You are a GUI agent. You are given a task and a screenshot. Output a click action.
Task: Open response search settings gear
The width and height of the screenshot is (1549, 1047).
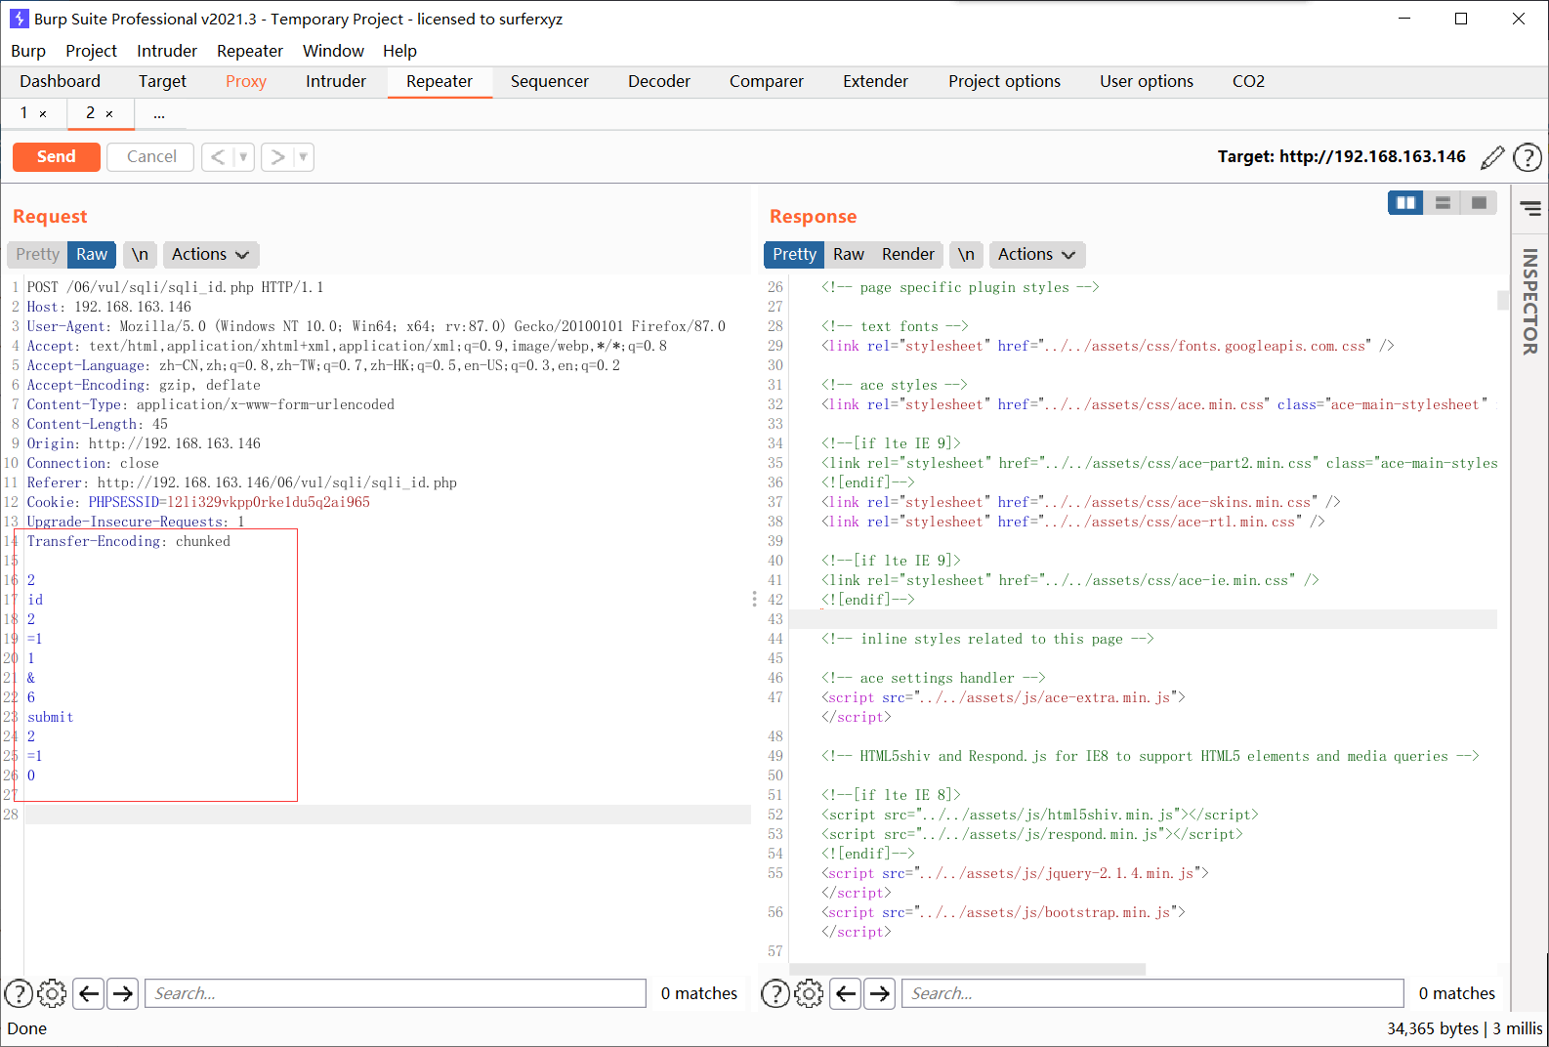click(x=809, y=994)
